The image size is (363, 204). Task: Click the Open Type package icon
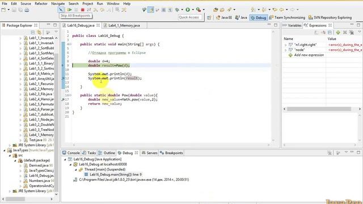point(216,10)
